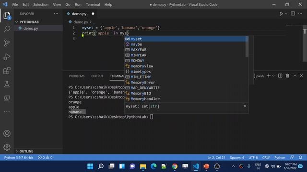Open the feedback icon in status bar
This screenshot has width=307, height=172.
pos(292,157)
